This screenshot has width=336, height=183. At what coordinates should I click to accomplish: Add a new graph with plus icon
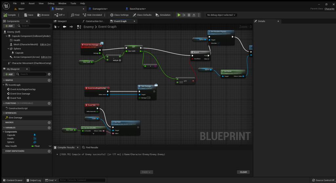click(49, 80)
